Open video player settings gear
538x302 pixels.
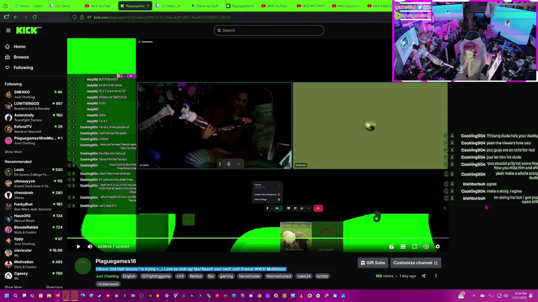[438, 247]
